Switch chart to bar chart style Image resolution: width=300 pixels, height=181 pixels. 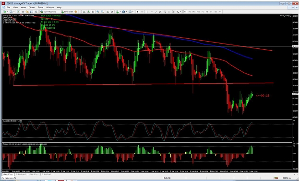[x=84, y=11]
